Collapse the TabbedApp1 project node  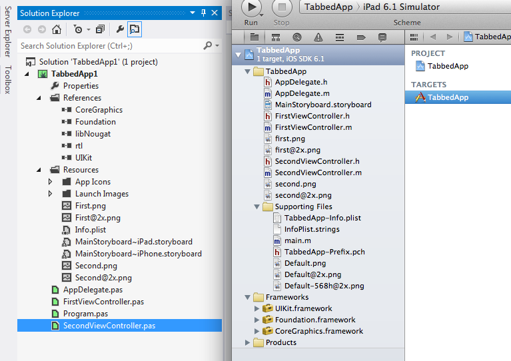(x=27, y=74)
